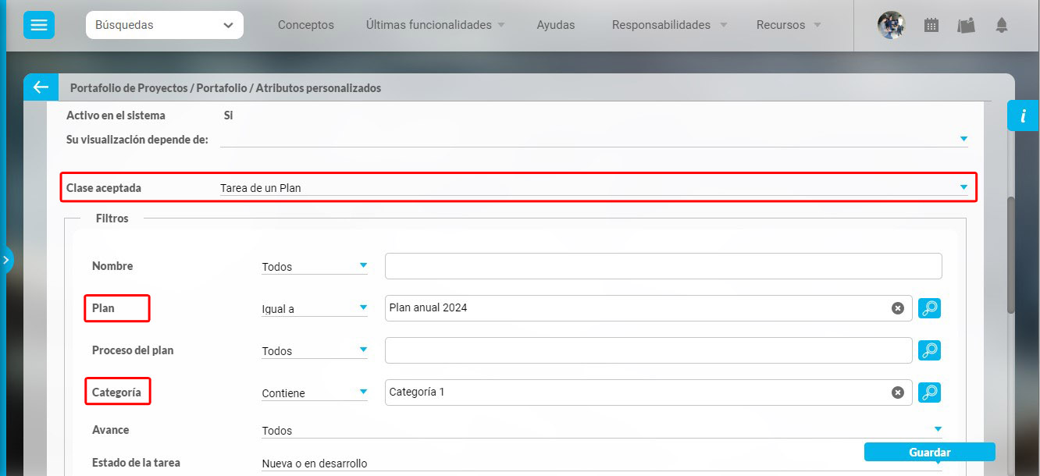The image size is (1040, 476).
Task: Clear the 'Categoría 1' value
Action: pos(898,393)
